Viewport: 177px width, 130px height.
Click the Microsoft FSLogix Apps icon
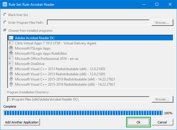click(x=11, y=48)
